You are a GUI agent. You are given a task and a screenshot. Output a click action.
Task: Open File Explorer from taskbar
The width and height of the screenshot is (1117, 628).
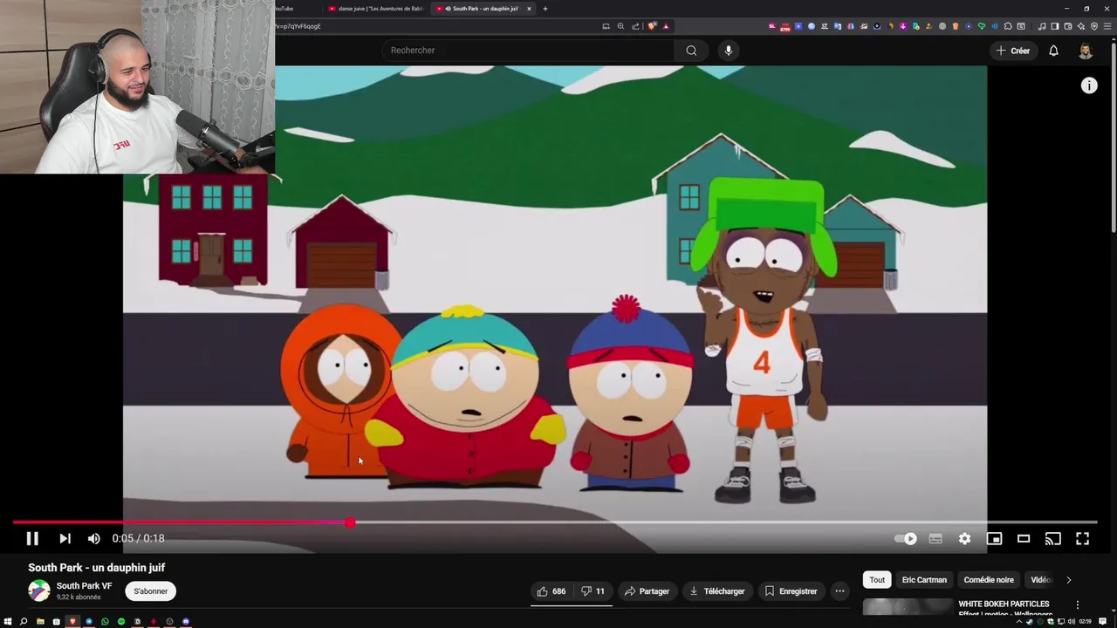coord(40,622)
